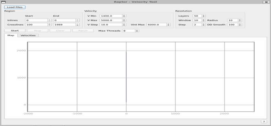
Task: Focus the Inlines Start field
Action: [x=37, y=20]
